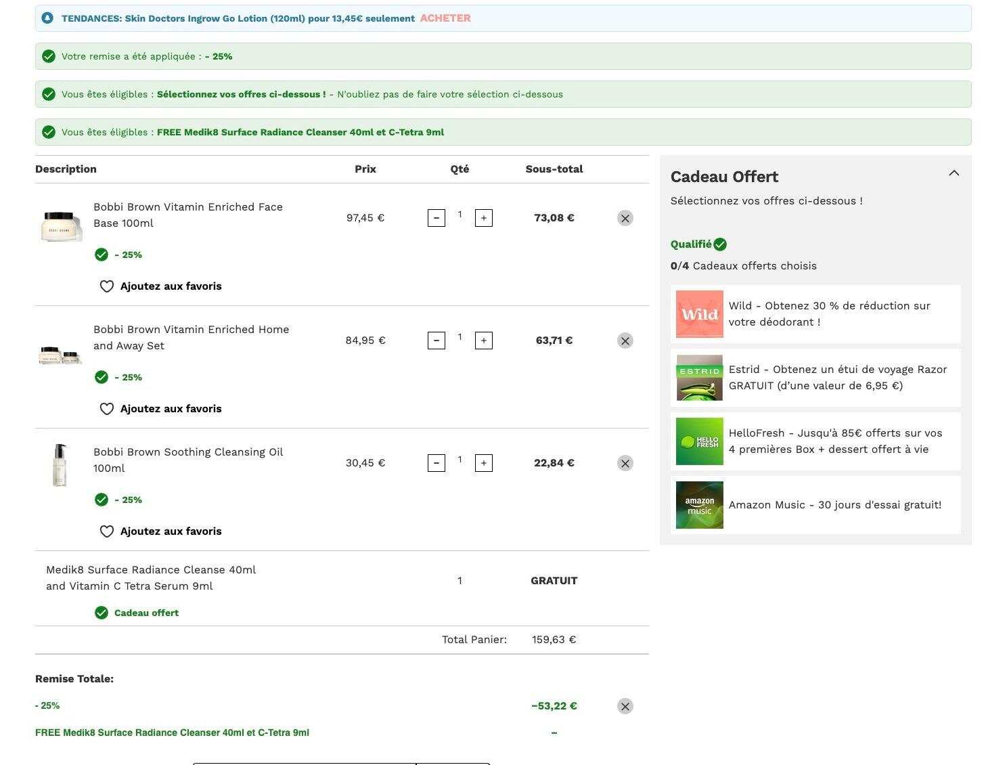This screenshot has width=1007, height=765.
Task: Click the Estrid brand logo
Action: 700,378
